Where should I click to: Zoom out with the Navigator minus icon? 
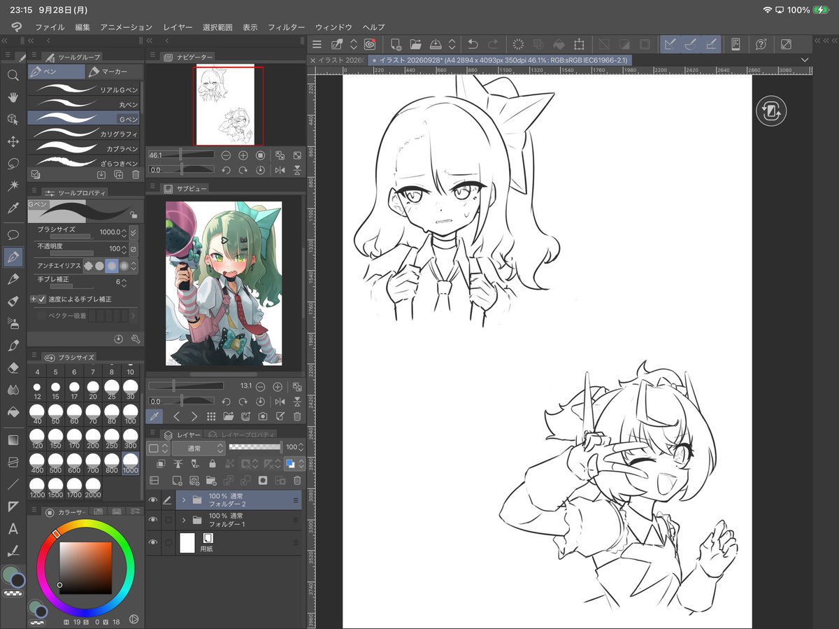pos(226,155)
